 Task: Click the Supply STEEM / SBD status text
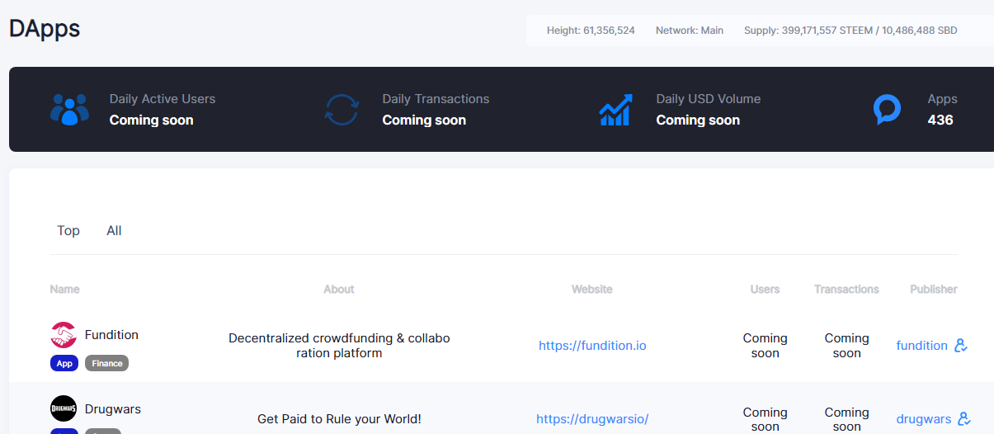pos(850,31)
